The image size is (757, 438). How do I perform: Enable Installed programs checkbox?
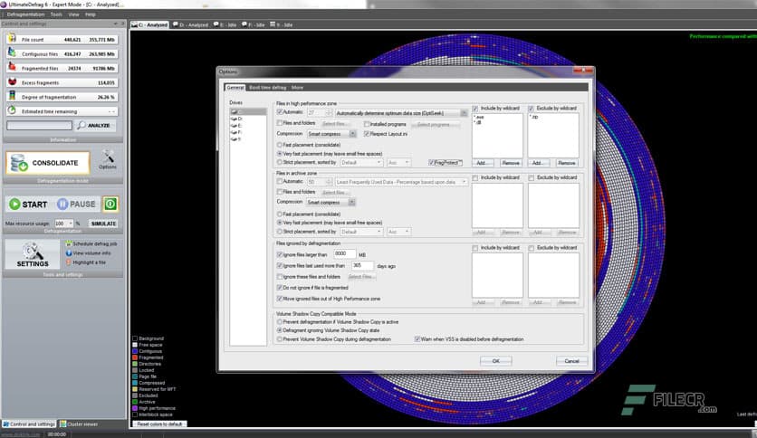(x=367, y=124)
